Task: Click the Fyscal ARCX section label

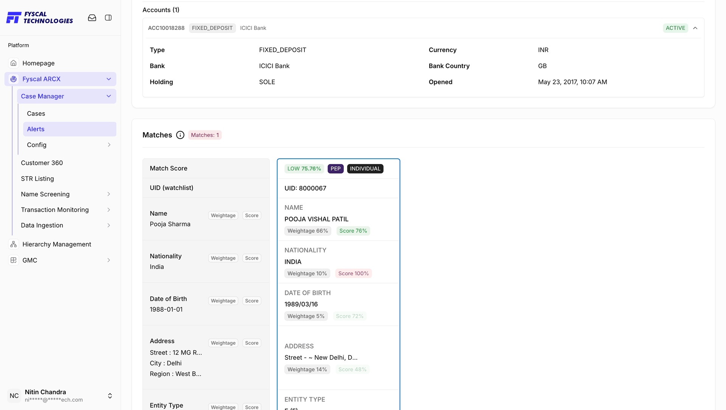Action: (x=42, y=79)
